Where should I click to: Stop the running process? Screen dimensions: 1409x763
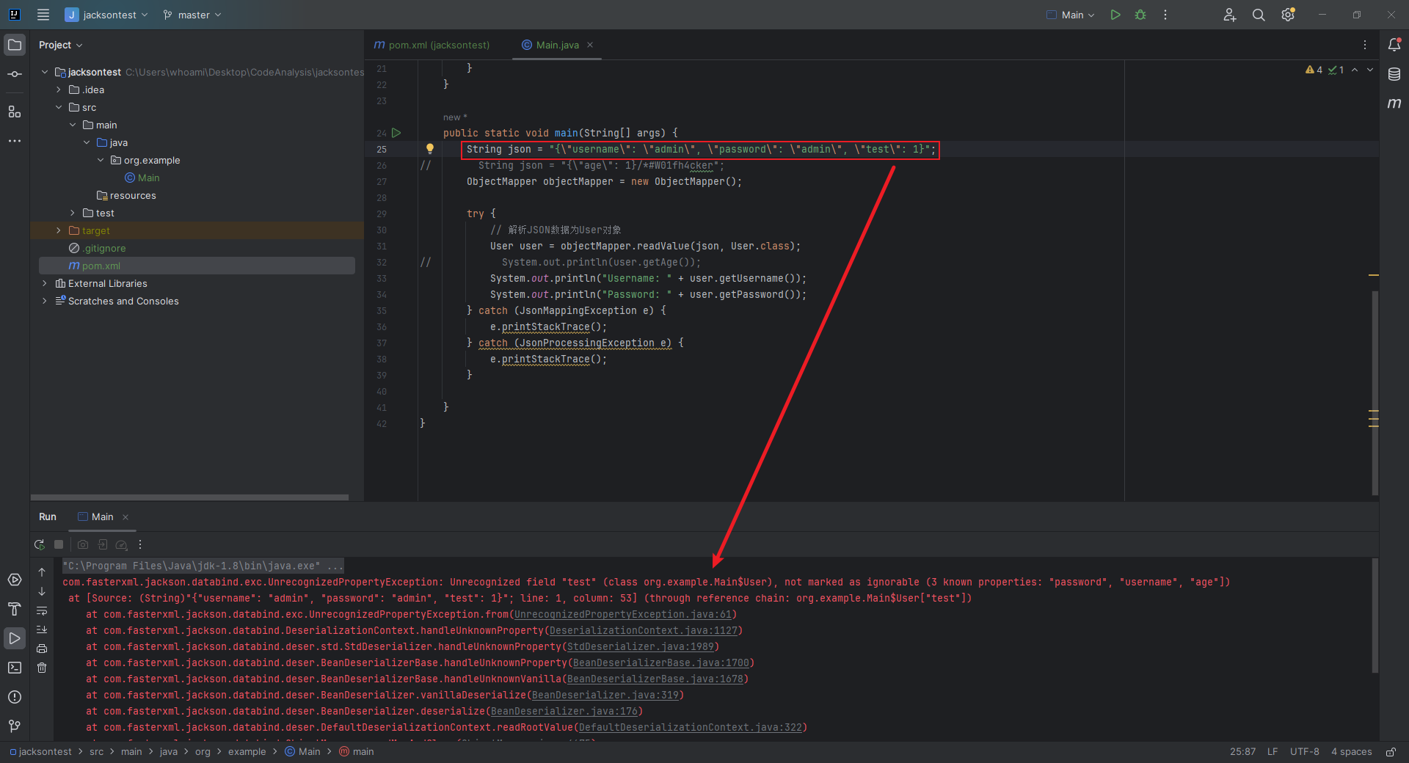tap(59, 544)
